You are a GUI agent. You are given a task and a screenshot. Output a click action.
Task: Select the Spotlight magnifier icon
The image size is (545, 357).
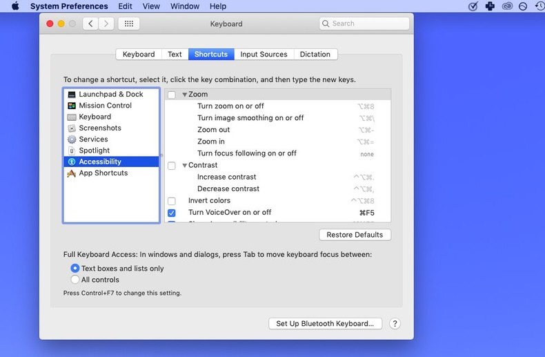click(72, 151)
